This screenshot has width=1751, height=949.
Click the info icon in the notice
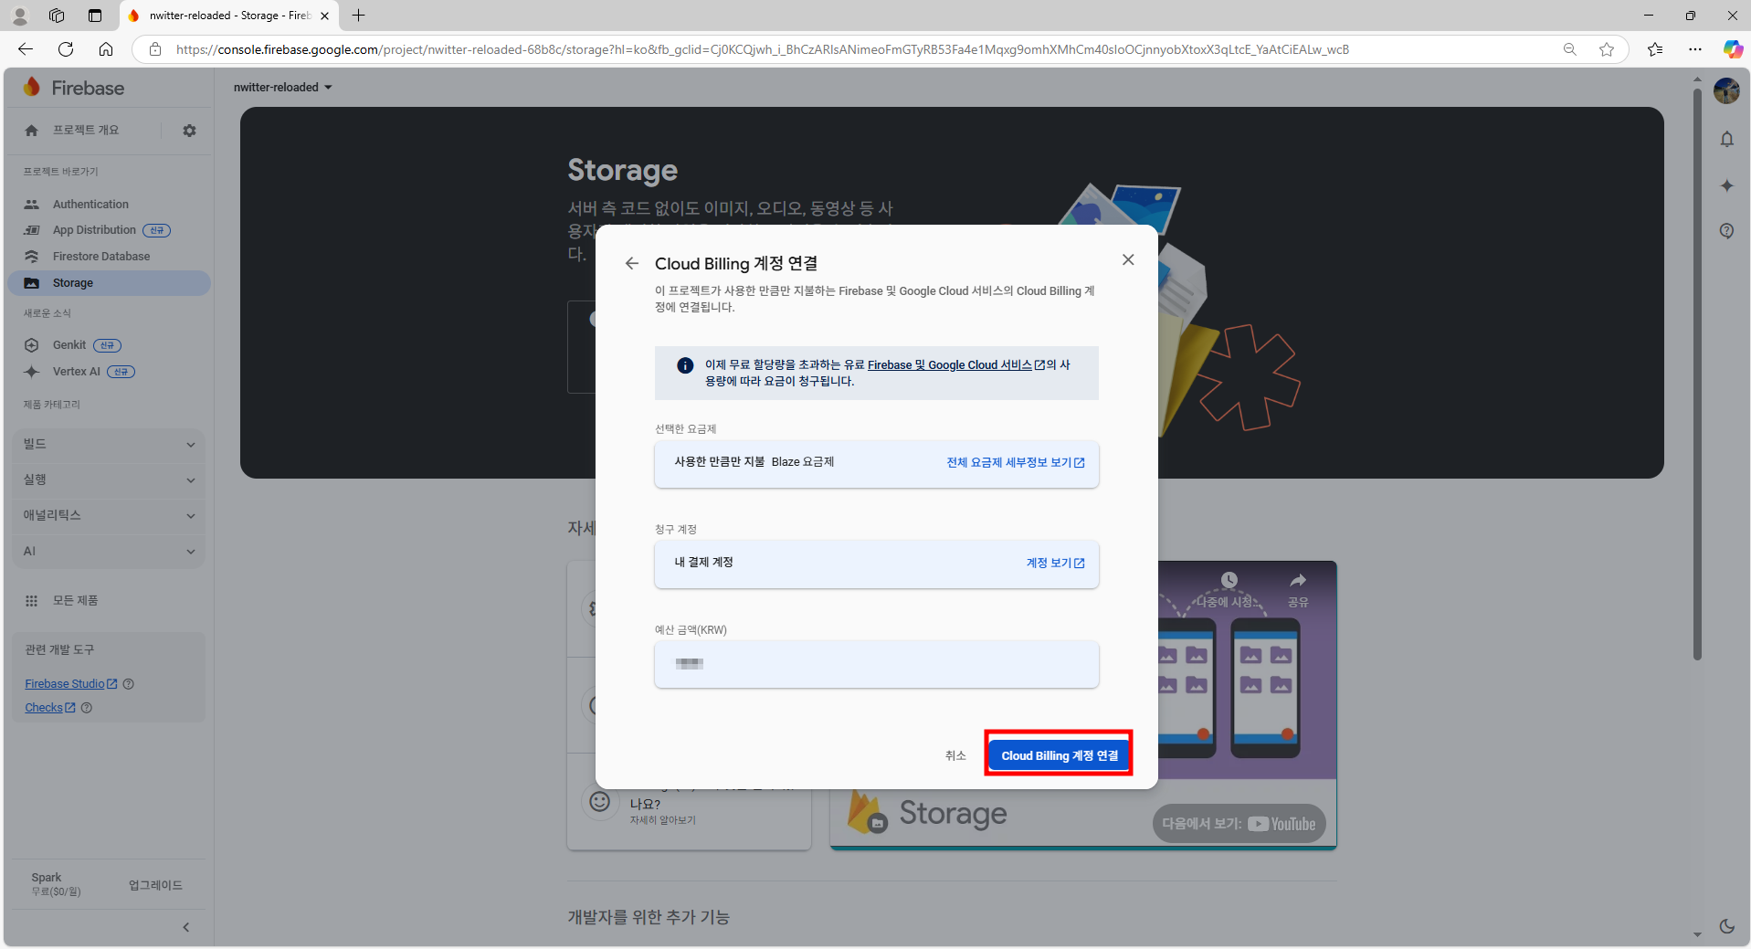point(685,365)
